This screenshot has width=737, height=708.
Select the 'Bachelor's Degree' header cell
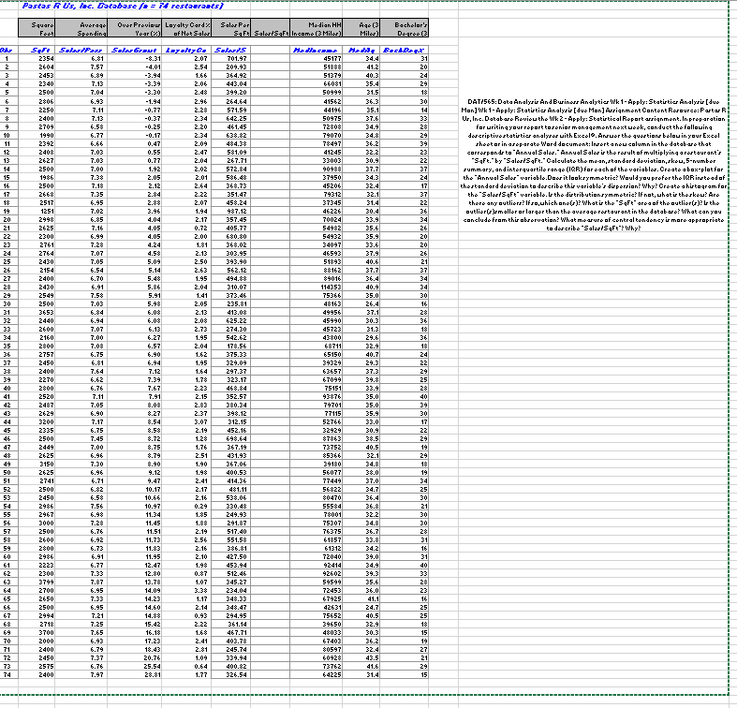(x=405, y=28)
